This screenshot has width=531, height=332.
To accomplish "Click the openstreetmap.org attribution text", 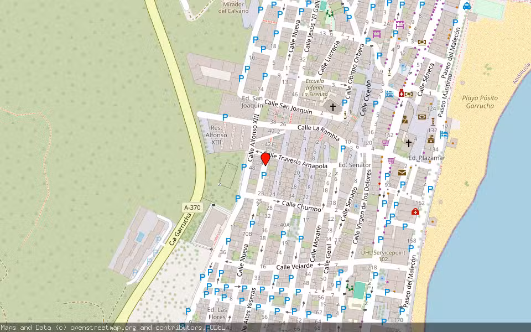I will click(103, 328).
